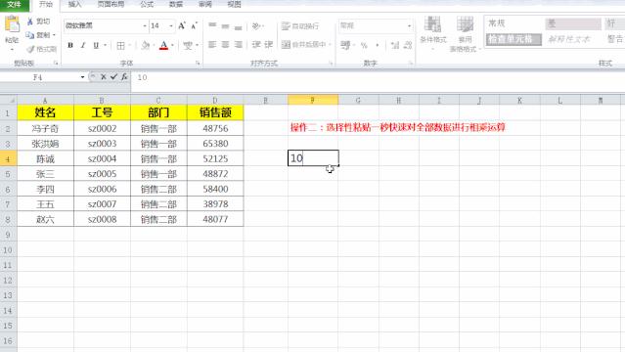Click the accounting number format icon

pyautogui.click(x=345, y=45)
